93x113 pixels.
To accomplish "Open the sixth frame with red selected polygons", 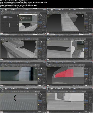I will [x=70, y=74].
